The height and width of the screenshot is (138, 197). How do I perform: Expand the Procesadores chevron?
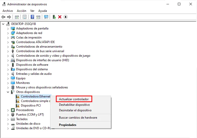[8, 110]
